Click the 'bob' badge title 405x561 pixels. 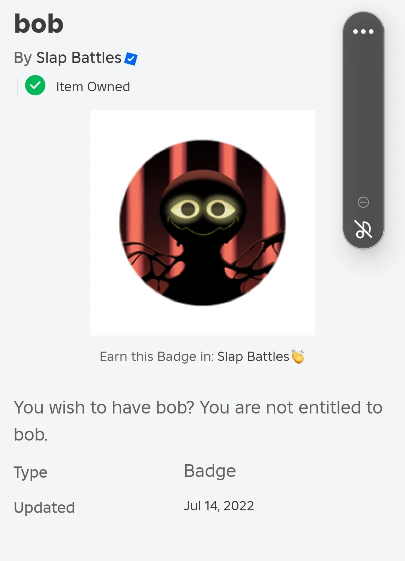click(x=39, y=24)
